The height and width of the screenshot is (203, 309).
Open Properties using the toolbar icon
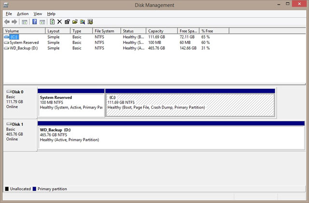point(67,22)
